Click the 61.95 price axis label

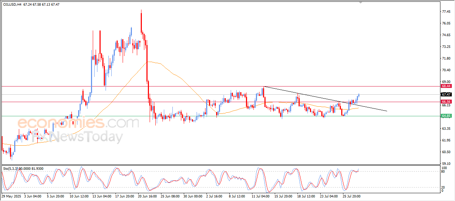pos(446,140)
